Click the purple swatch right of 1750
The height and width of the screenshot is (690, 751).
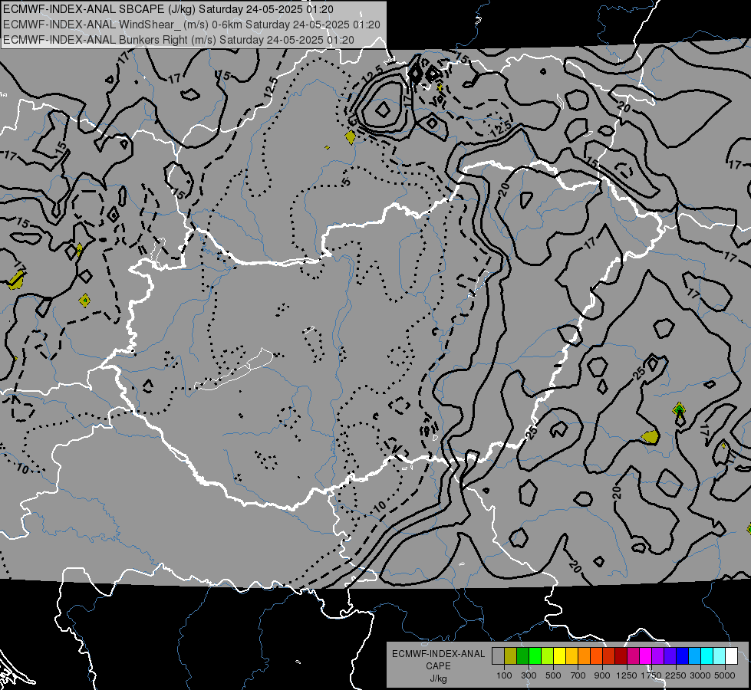click(657, 656)
